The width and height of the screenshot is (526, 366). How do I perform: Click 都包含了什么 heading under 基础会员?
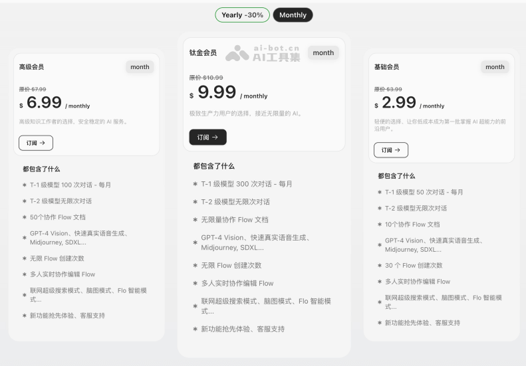pos(396,176)
